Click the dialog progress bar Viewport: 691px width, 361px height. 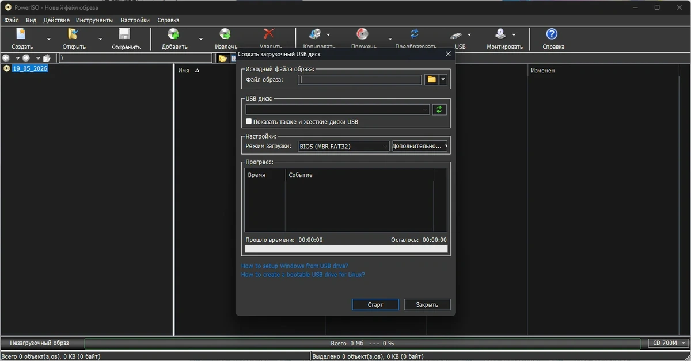pos(346,249)
